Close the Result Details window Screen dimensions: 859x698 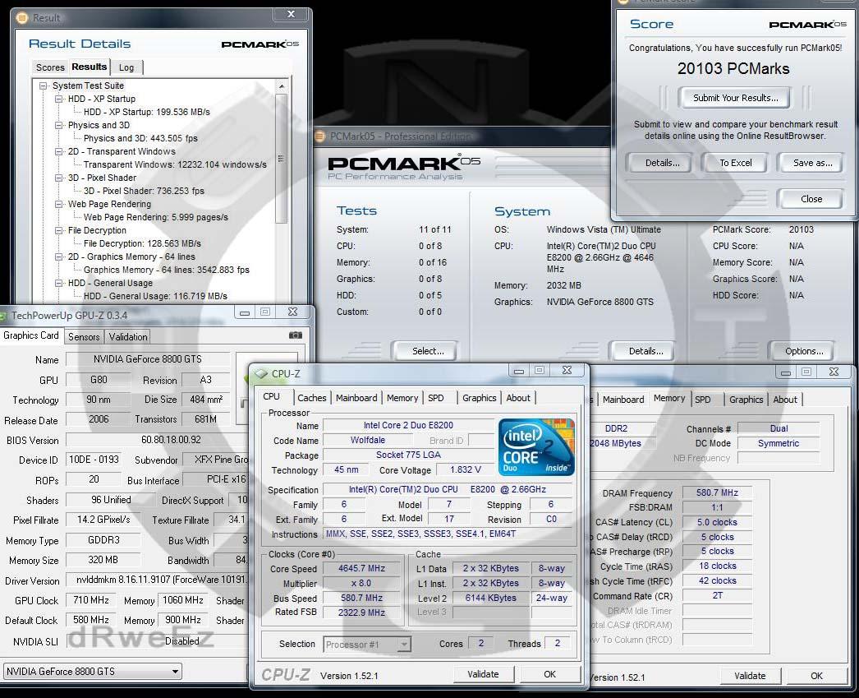(291, 14)
